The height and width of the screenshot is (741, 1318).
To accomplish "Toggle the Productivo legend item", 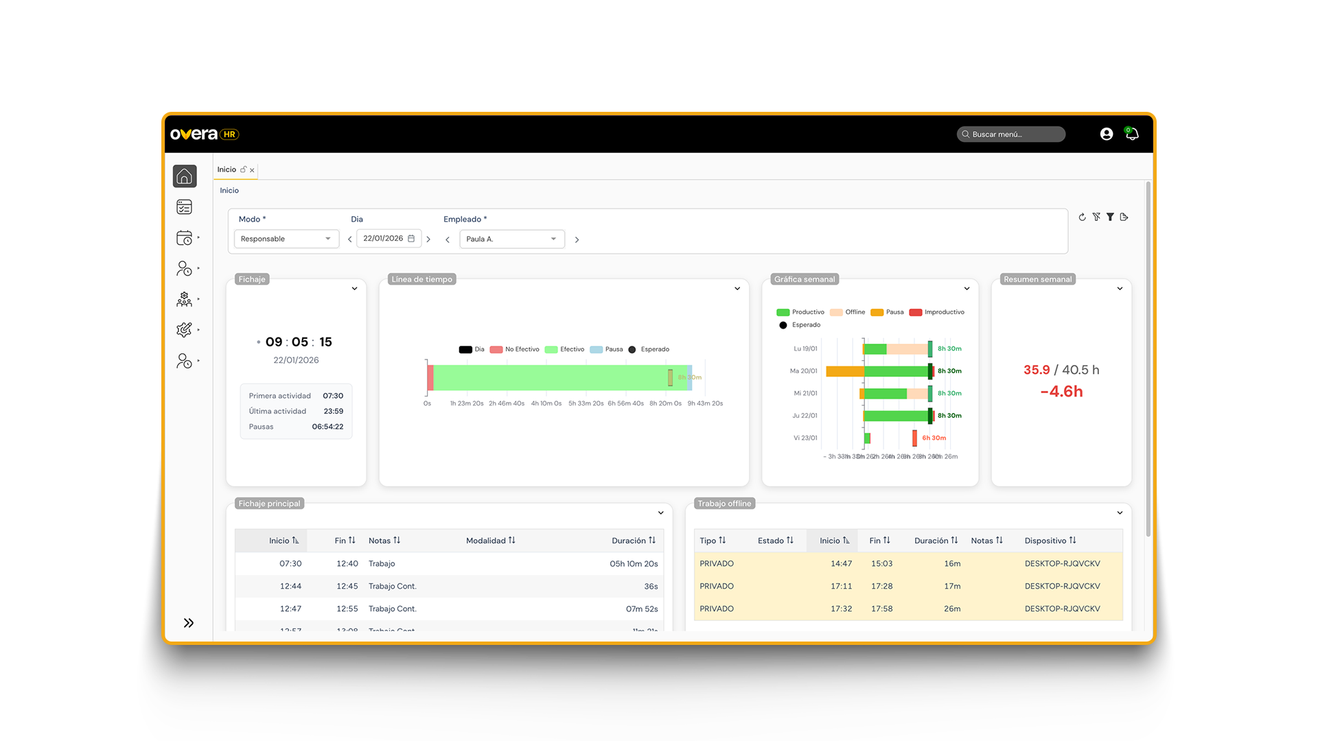I will coord(800,312).
